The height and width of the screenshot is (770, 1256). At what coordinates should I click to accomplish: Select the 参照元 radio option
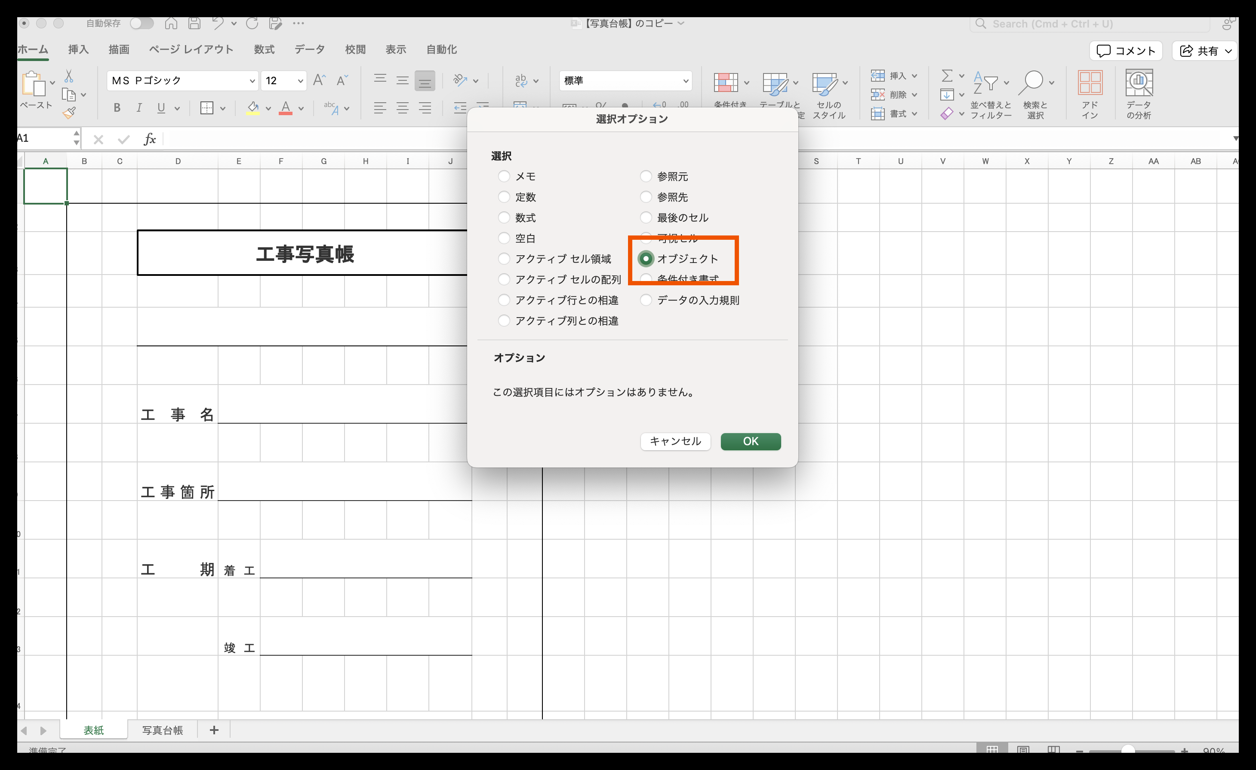tap(646, 176)
